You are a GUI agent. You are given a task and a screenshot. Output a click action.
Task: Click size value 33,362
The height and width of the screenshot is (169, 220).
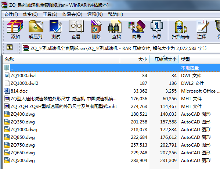pos(140,91)
